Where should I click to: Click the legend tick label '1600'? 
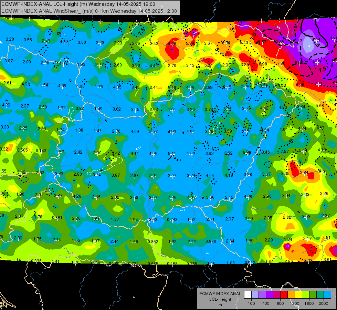point(309,303)
